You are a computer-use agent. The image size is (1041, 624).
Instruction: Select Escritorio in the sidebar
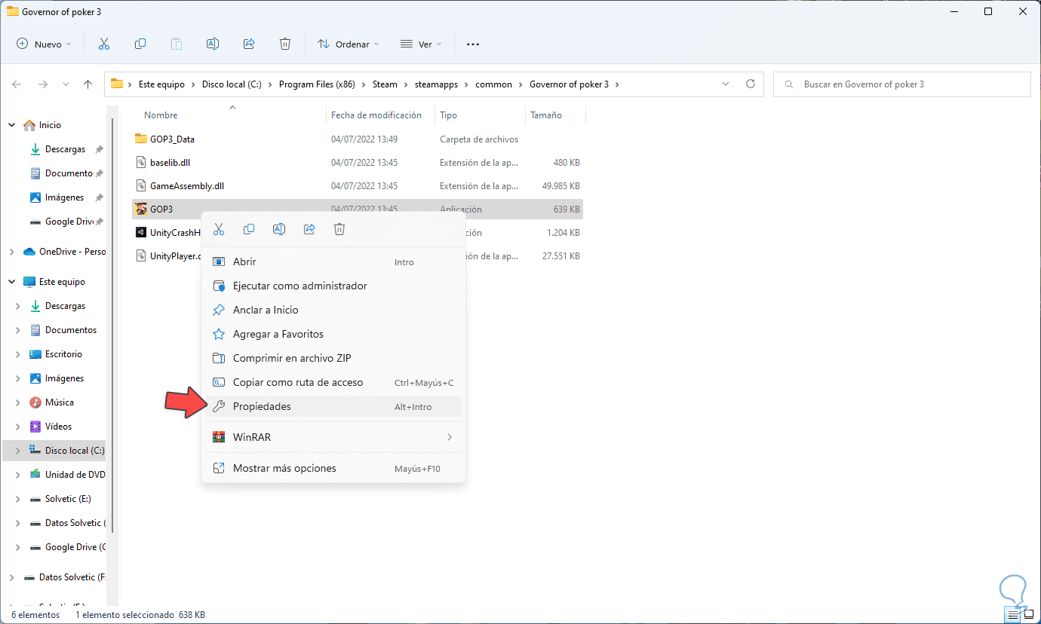coord(63,354)
